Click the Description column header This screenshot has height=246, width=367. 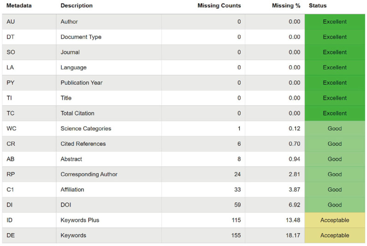pyautogui.click(x=77, y=6)
